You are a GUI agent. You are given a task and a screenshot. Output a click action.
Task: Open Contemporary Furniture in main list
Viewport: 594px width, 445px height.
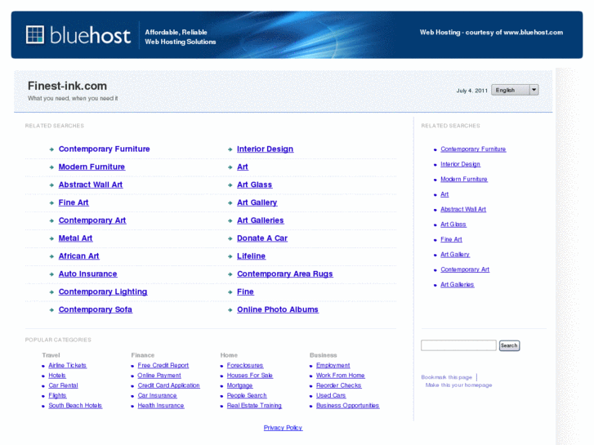click(105, 149)
